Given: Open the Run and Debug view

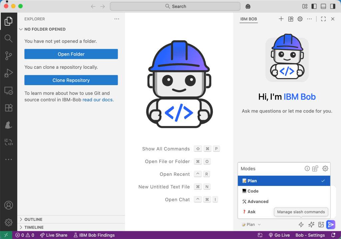Looking at the screenshot, I should pyautogui.click(x=9, y=73).
